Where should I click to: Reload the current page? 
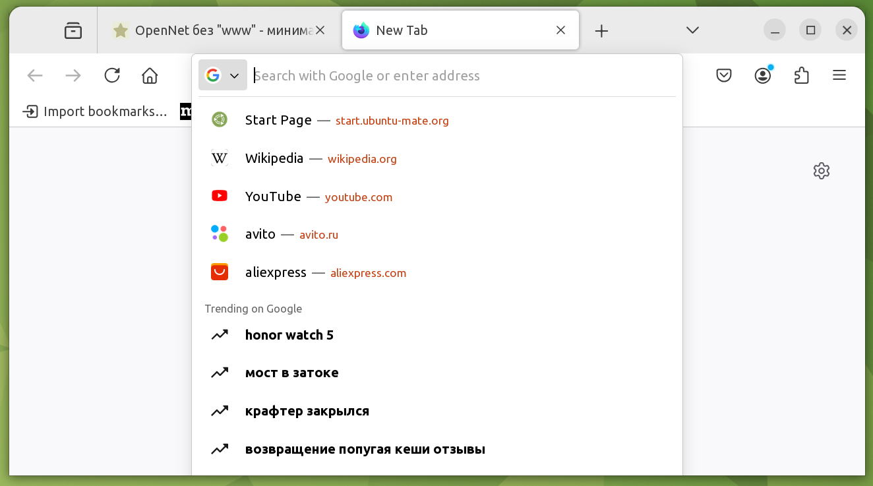click(112, 76)
